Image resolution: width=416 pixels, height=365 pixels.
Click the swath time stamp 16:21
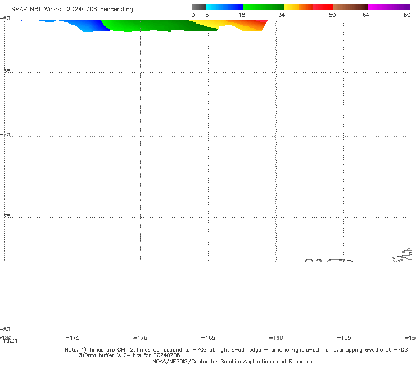pos(11,341)
